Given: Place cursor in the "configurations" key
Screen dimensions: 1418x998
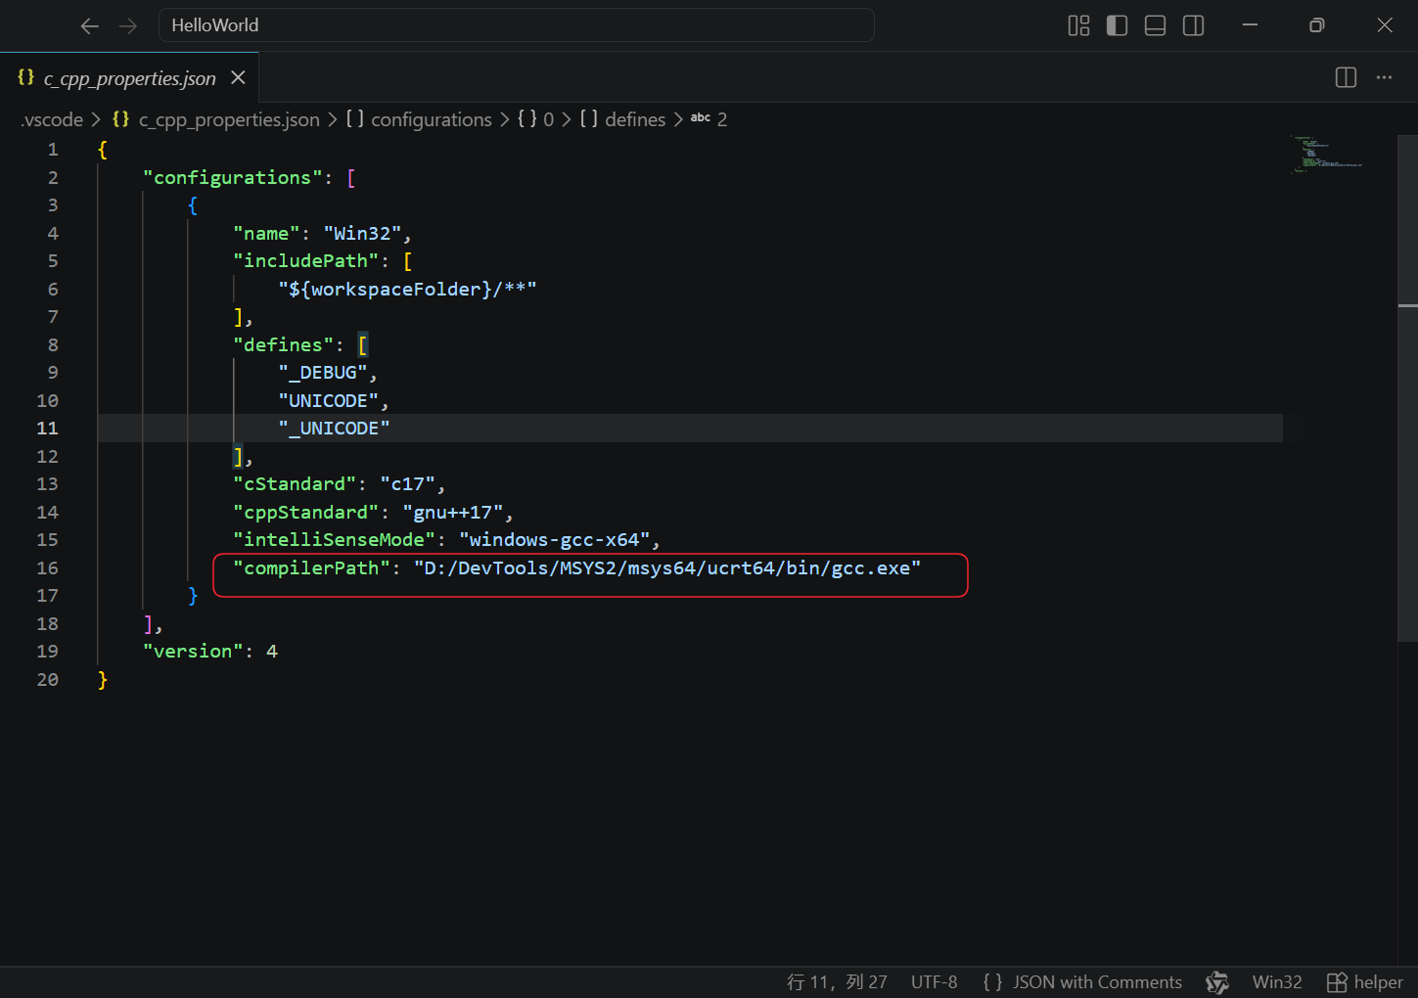Looking at the screenshot, I should point(233,178).
